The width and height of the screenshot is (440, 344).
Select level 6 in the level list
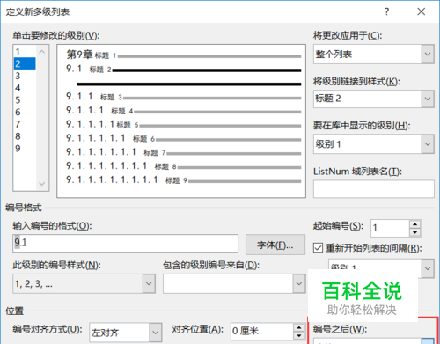point(25,112)
